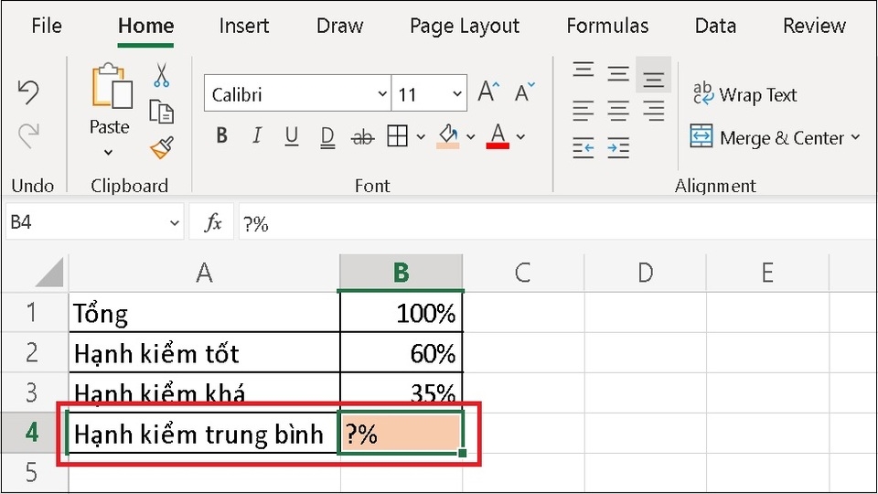
Task: Toggle Bold formatting
Action: pos(221,135)
